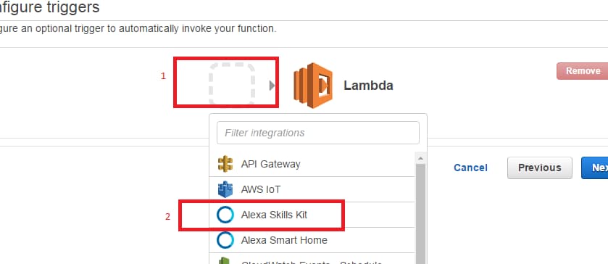Image resolution: width=608 pixels, height=264 pixels.
Task: Click the gray arrow pointing to Lambda
Action: [272, 86]
